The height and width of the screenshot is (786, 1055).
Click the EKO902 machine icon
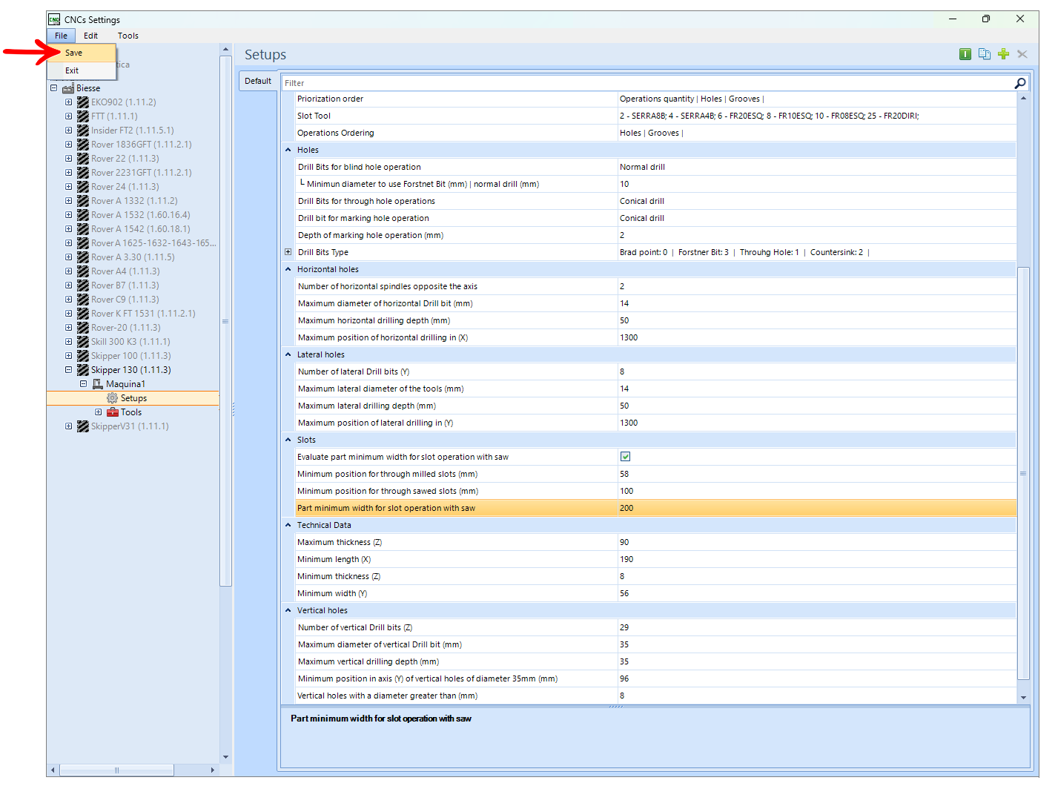(x=83, y=102)
